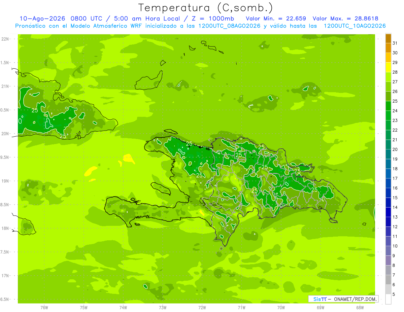The height and width of the screenshot is (312, 404).
Task: Select the amber swatch between 29 and 30
Action: 388,58
